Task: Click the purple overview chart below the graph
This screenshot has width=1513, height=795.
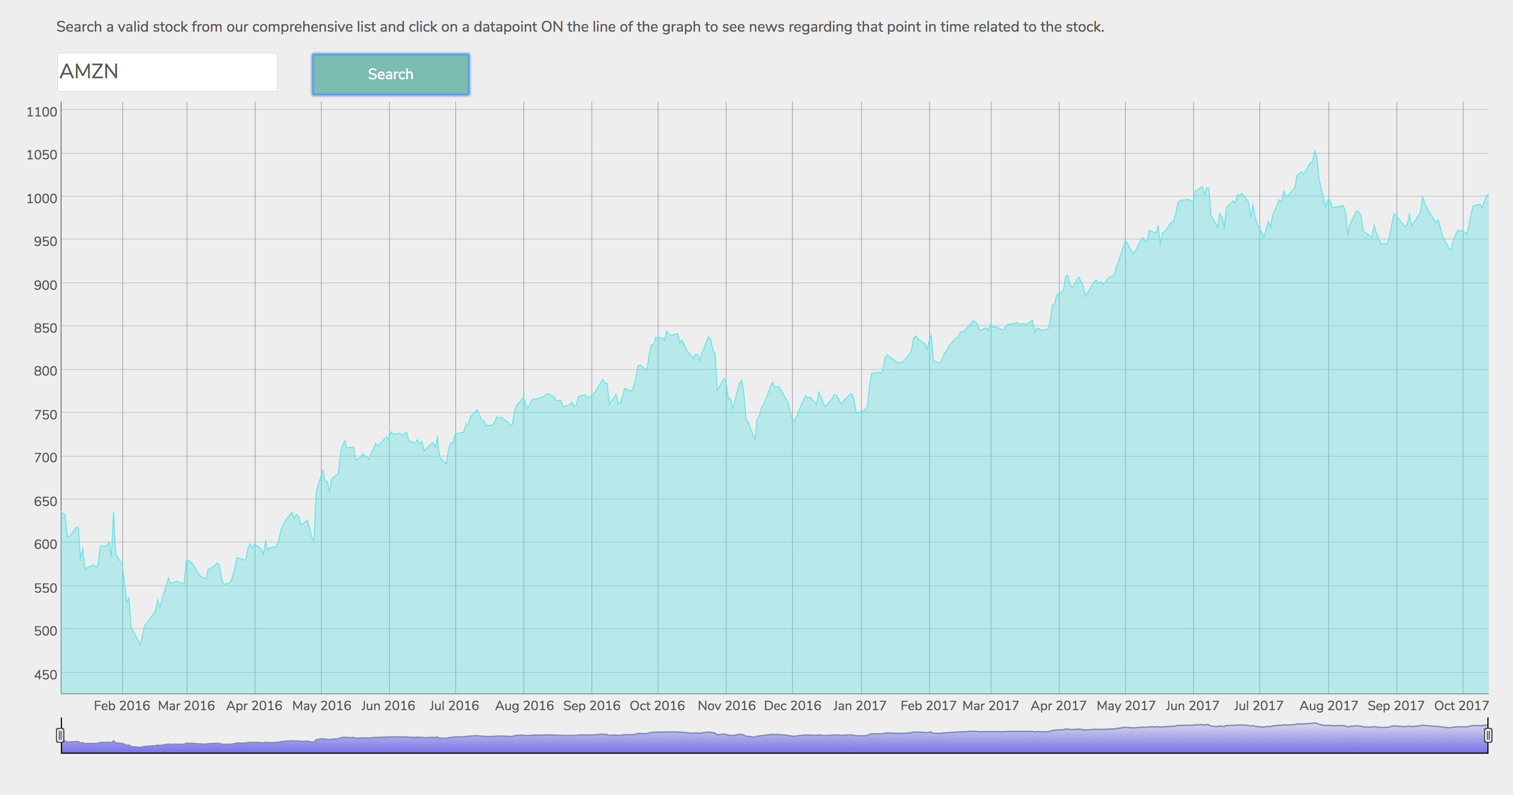Action: (x=763, y=742)
